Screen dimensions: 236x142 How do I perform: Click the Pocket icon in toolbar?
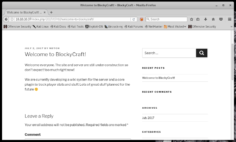(221, 19)
